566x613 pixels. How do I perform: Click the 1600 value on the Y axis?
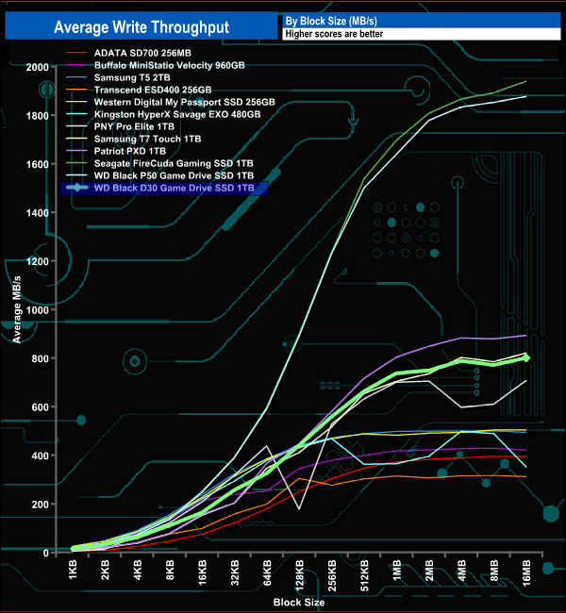(x=37, y=164)
